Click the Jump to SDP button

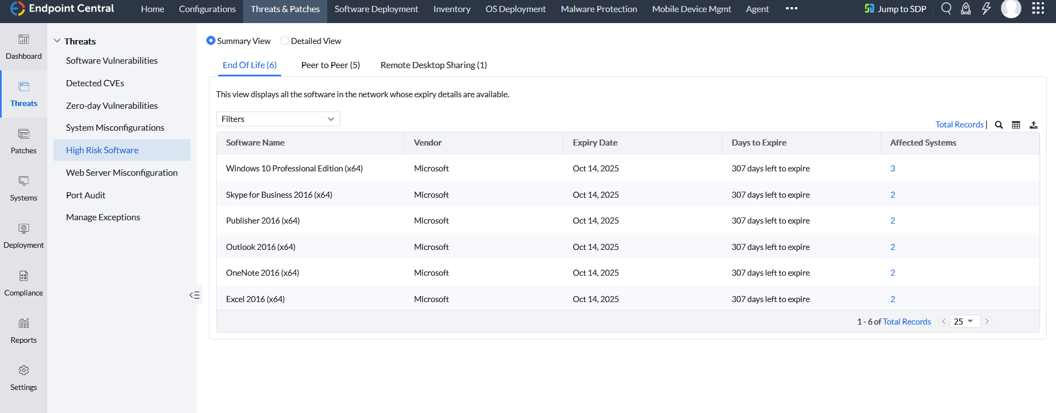895,9
